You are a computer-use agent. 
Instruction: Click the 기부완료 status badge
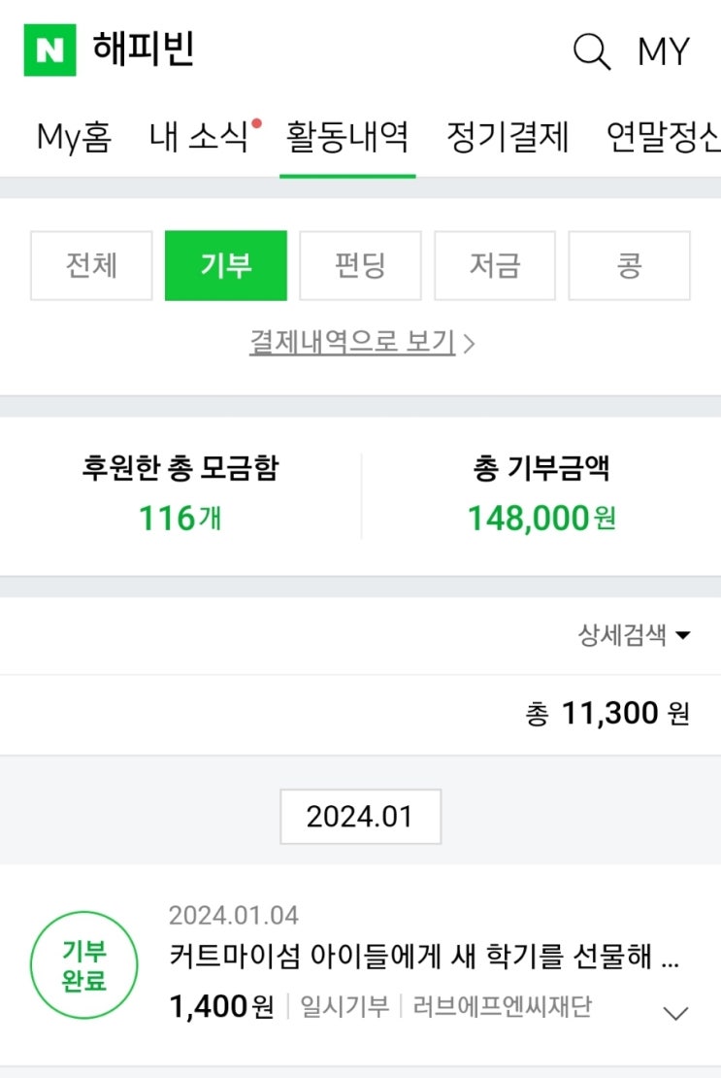pos(84,966)
